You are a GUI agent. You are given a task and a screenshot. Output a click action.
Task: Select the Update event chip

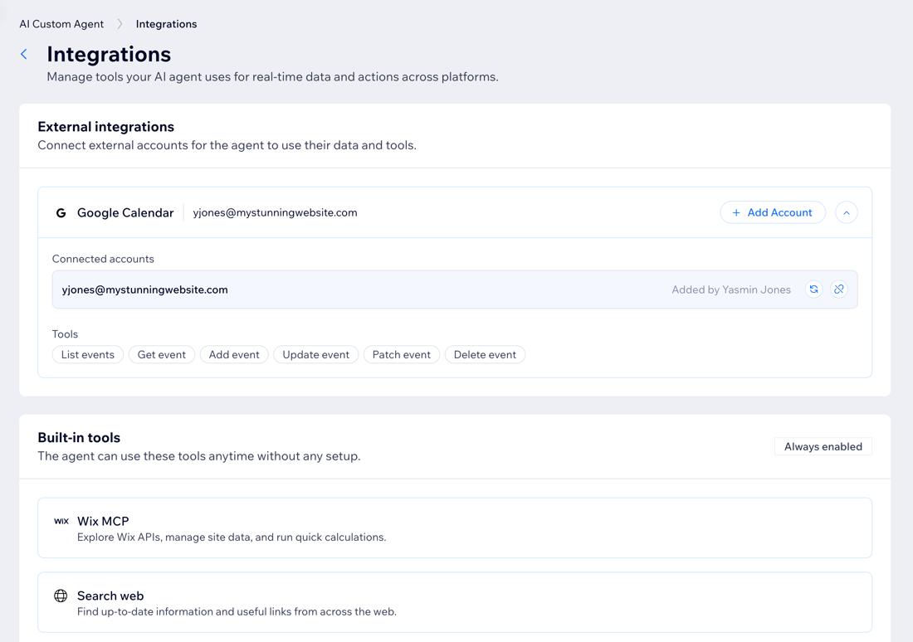point(315,354)
